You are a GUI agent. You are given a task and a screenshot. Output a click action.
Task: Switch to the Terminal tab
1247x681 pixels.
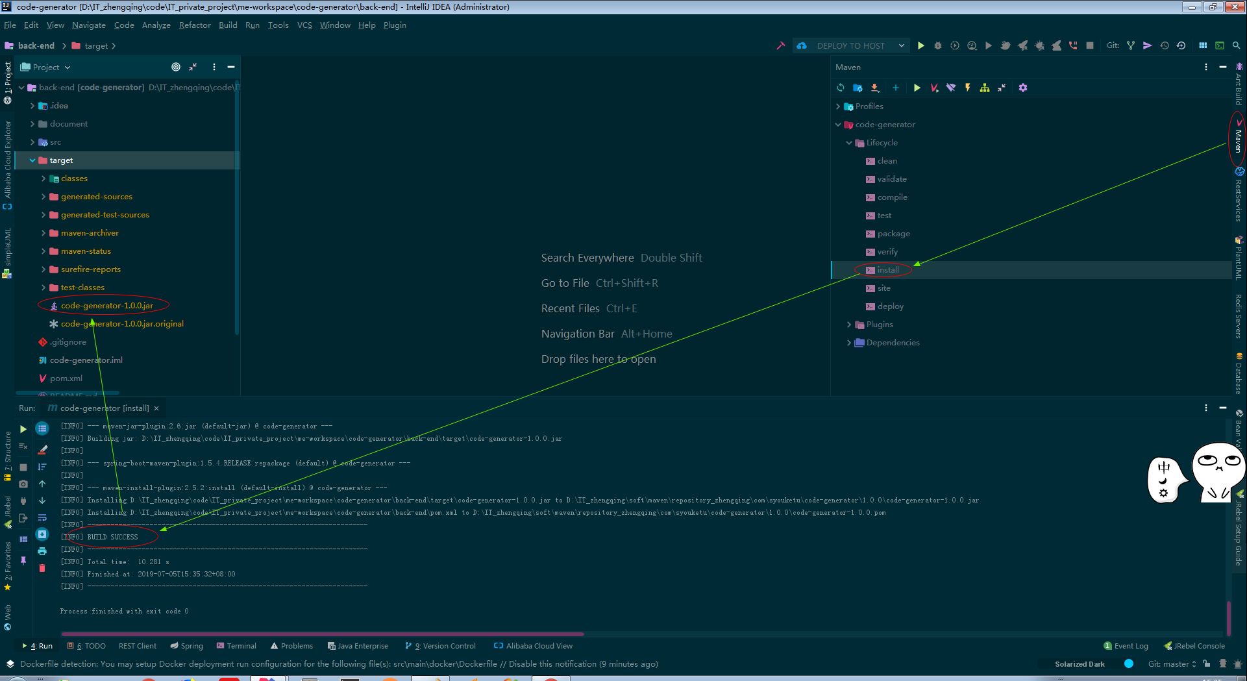(x=236, y=646)
